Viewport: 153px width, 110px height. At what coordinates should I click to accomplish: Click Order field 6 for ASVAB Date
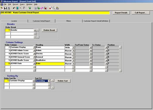[7, 64]
